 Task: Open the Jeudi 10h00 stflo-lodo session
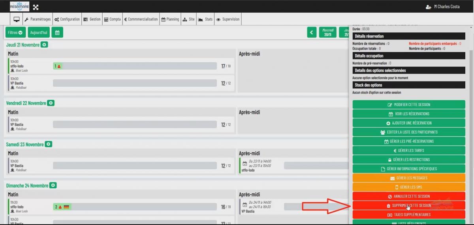(x=121, y=66)
